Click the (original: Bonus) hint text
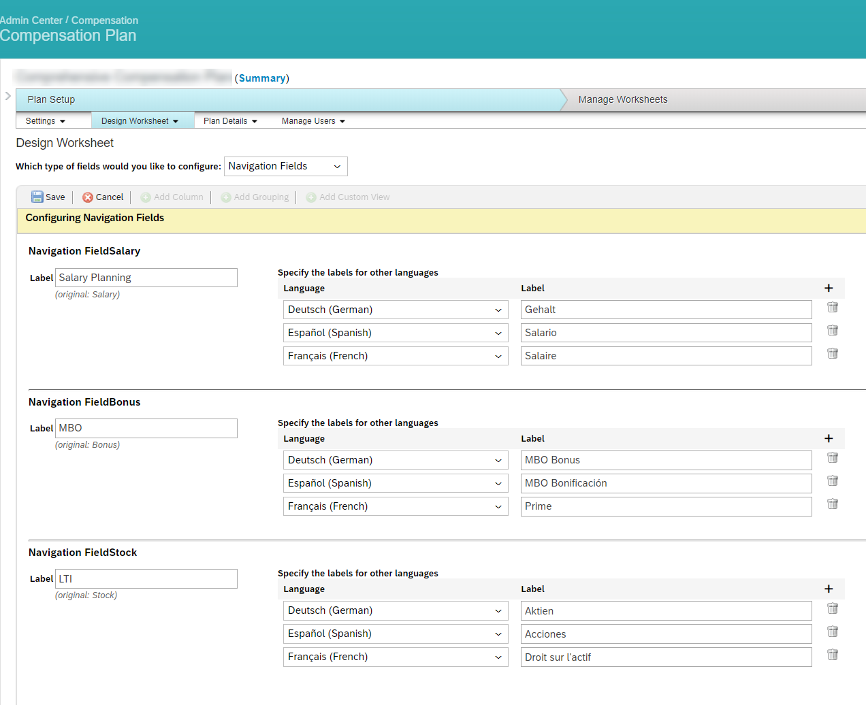This screenshot has width=866, height=705. click(x=87, y=445)
